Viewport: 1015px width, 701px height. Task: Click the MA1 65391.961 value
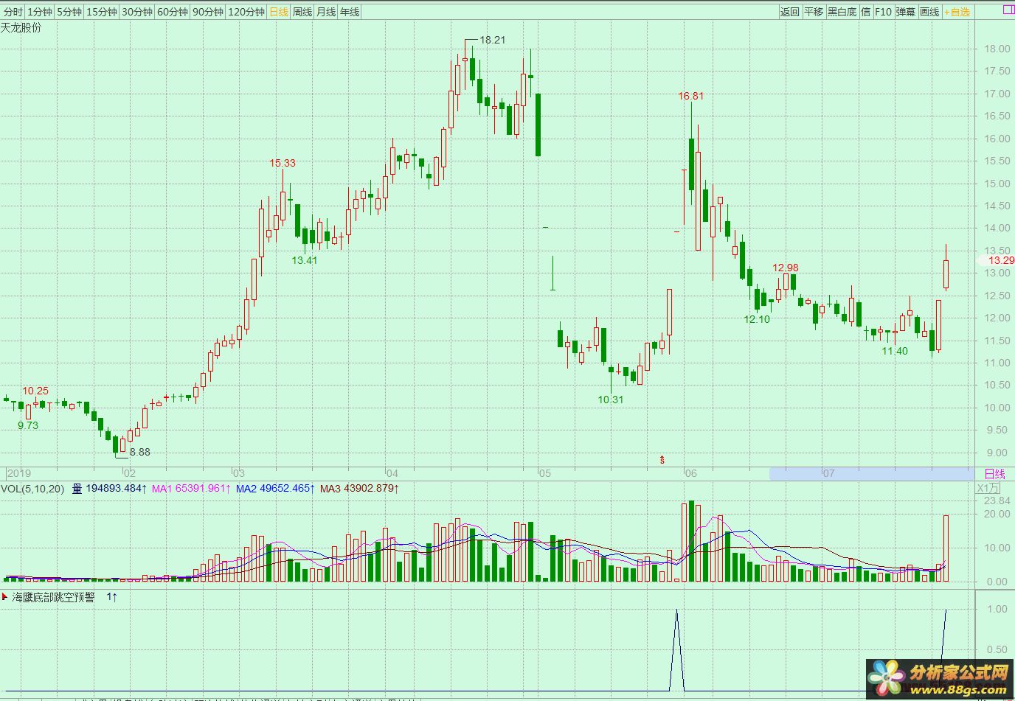pyautogui.click(x=192, y=488)
